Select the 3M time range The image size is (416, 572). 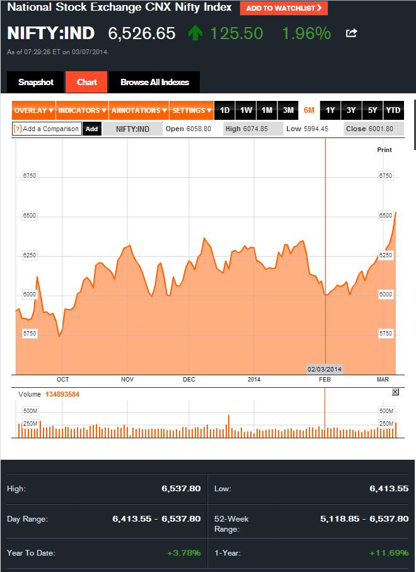tap(288, 110)
